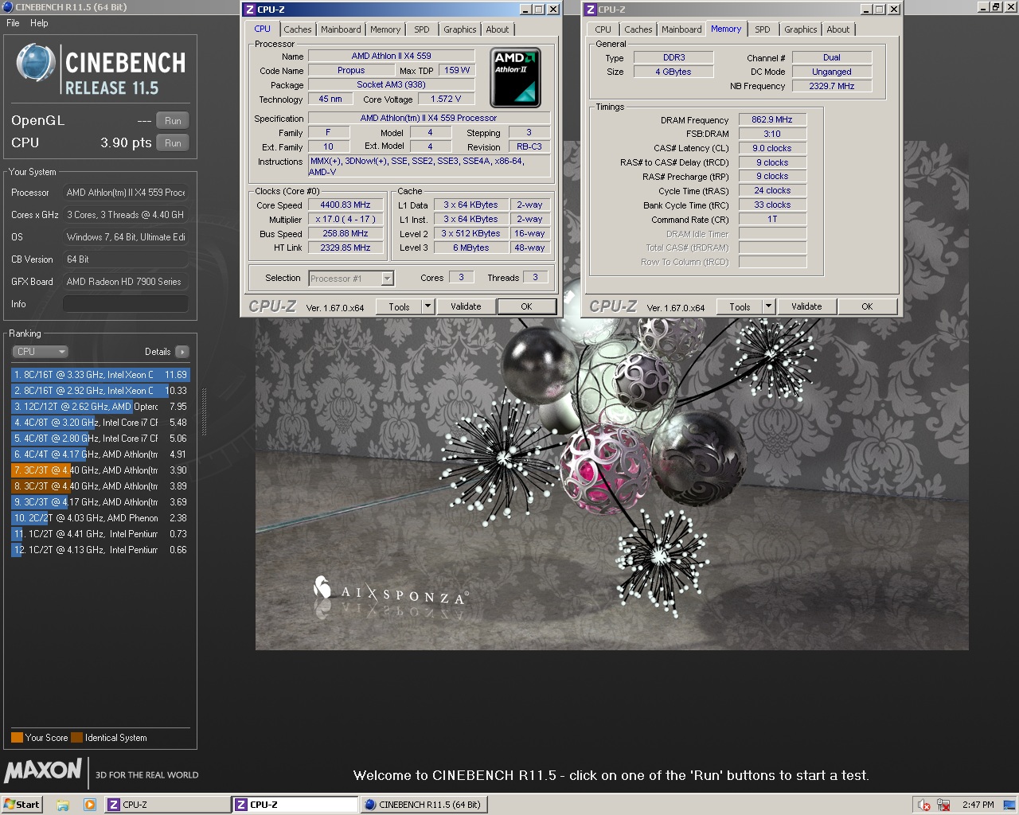The image size is (1019, 815).
Task: Expand the Tools dropdown arrow in the left CPU-Z window
Action: (428, 306)
